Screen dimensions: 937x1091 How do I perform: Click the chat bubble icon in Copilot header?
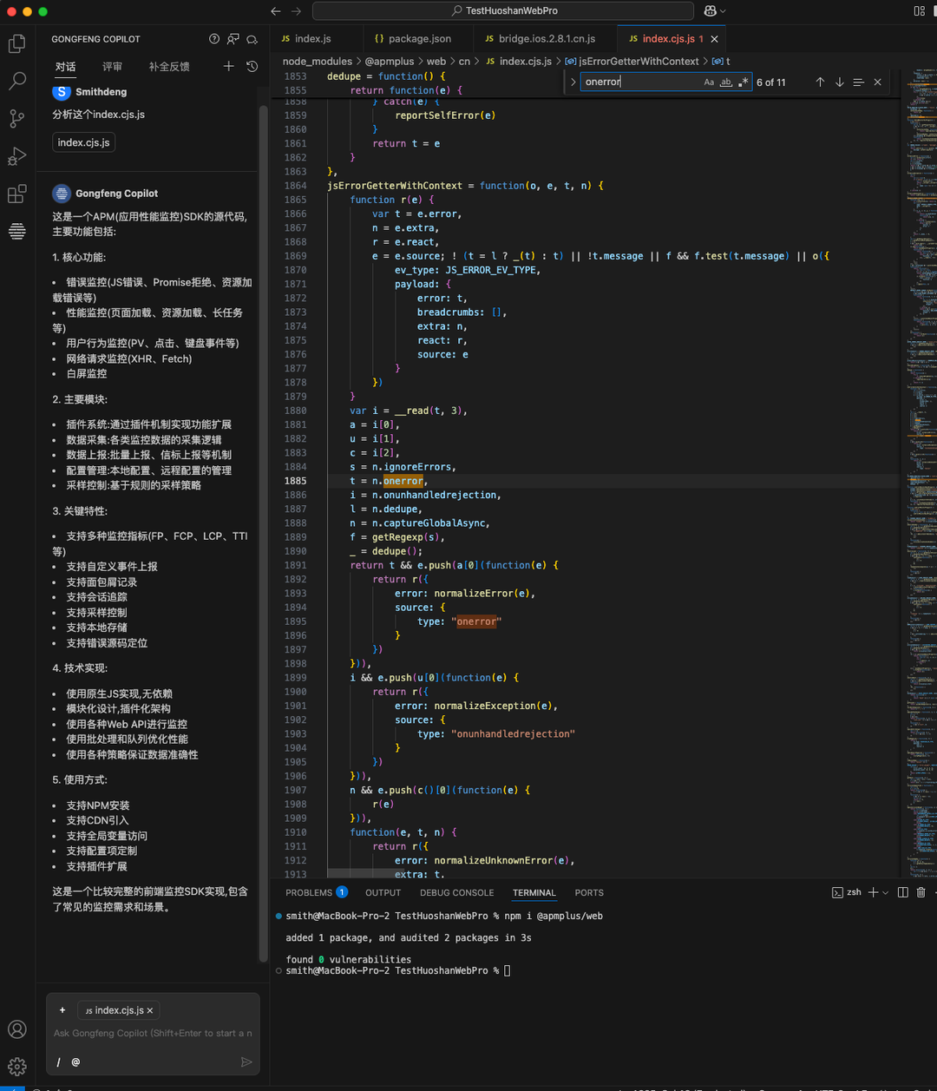(252, 39)
